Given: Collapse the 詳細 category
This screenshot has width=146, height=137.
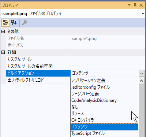Looking at the screenshot, I should 3,52.
